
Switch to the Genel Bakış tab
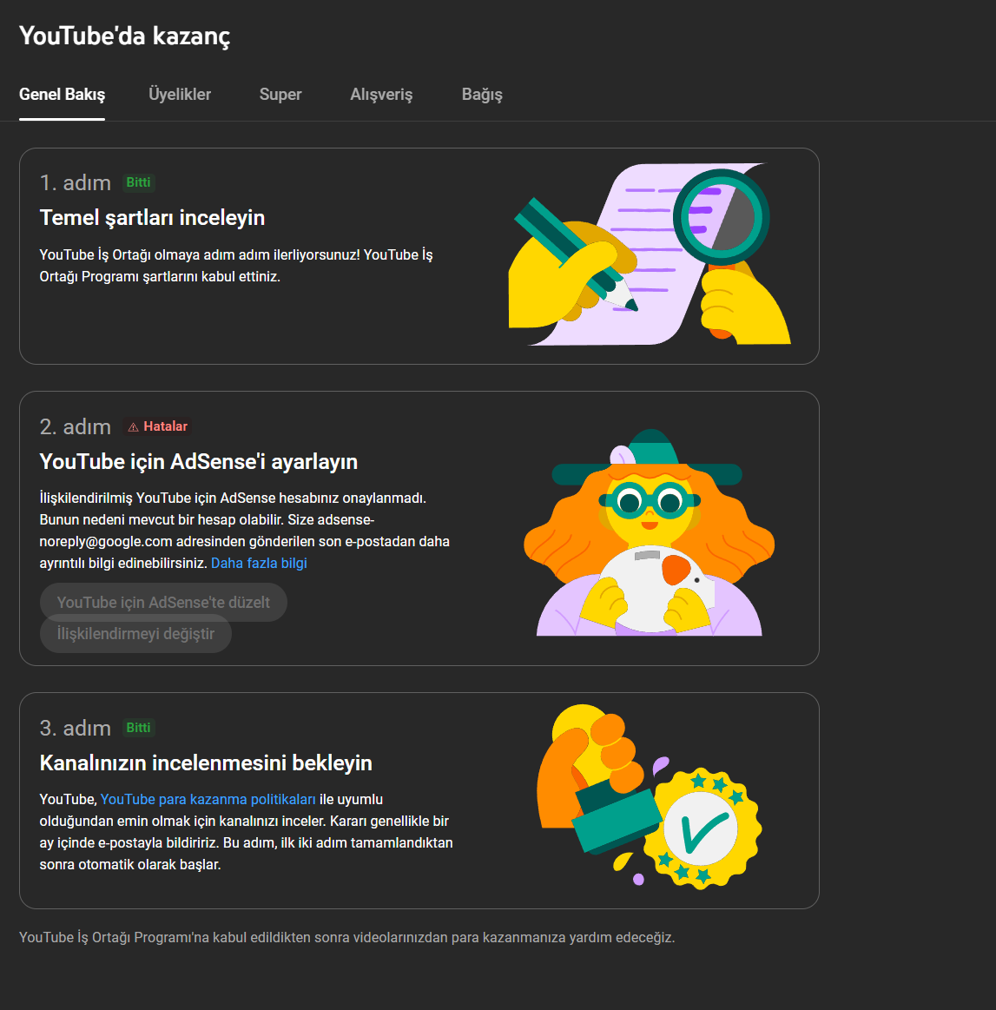62,95
